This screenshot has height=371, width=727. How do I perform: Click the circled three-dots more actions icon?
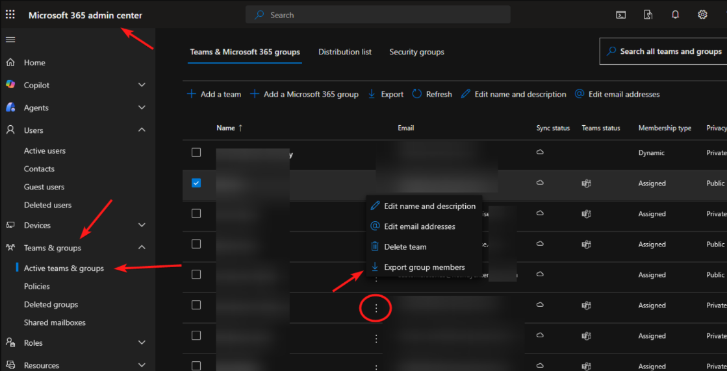(376, 308)
